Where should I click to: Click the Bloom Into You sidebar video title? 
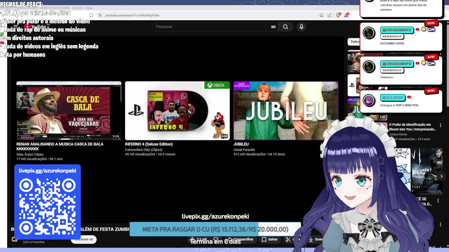(x=413, y=127)
